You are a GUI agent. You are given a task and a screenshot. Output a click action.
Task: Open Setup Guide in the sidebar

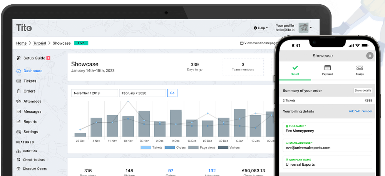[34, 58]
